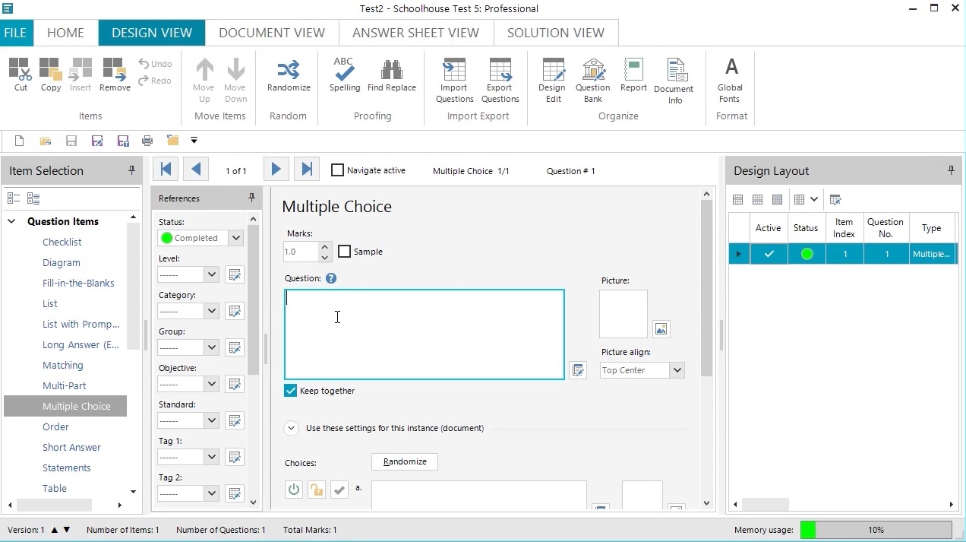Go to the next item arrow

pyautogui.click(x=276, y=170)
